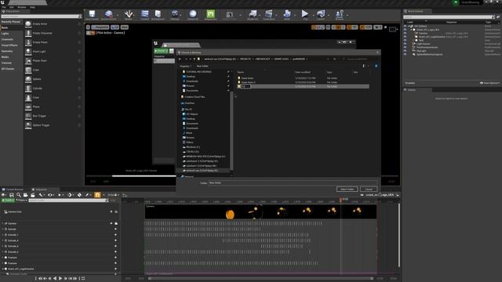Open Blueprints menu in the main toolbar
Viewport: 502px width, 282px height.
pos(253,14)
